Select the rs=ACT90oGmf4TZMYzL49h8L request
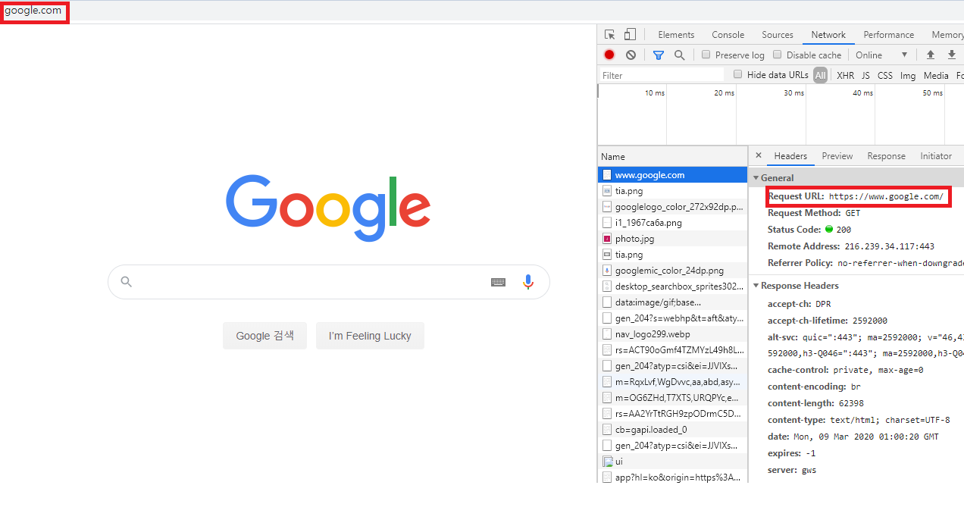Viewport: 964px width, 526px height. tap(672, 350)
